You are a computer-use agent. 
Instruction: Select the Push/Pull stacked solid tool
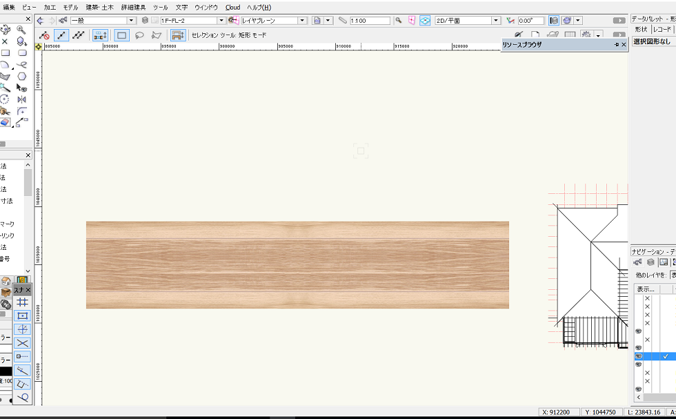tap(21, 41)
